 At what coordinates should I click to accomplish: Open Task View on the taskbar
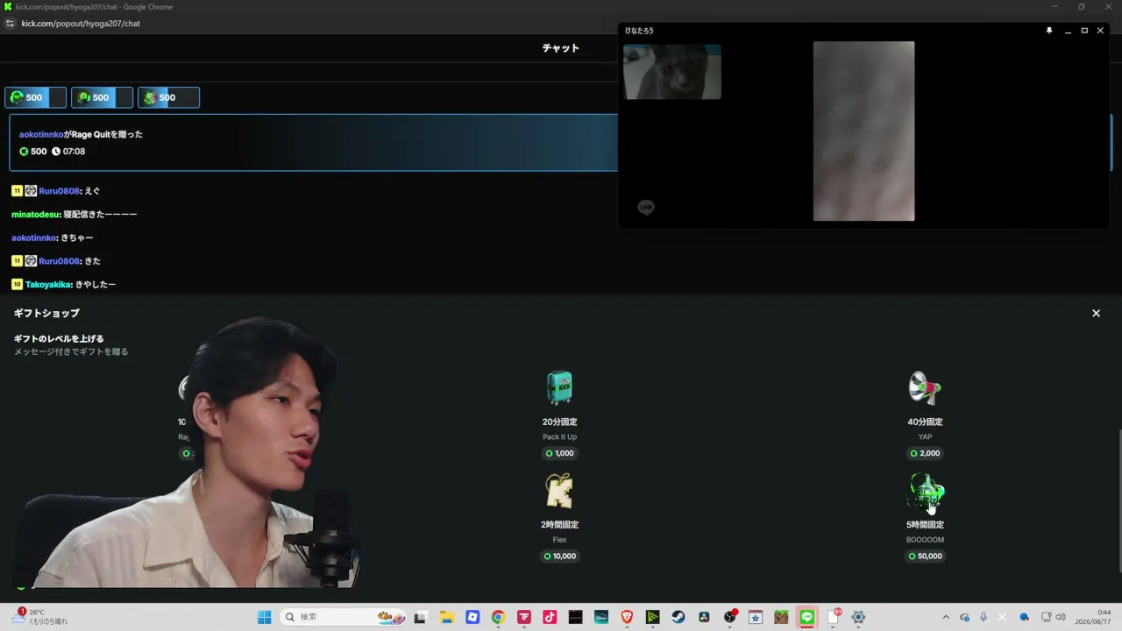click(420, 617)
